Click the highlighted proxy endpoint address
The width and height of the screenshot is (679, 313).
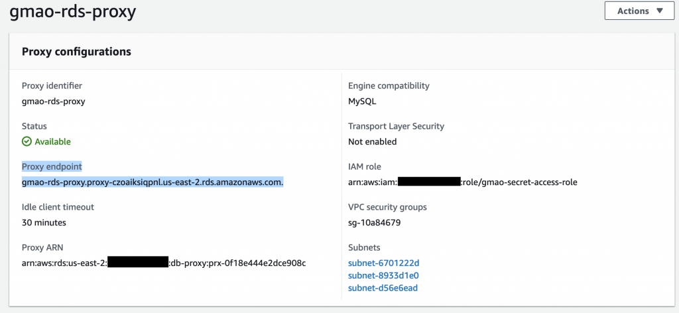point(153,182)
